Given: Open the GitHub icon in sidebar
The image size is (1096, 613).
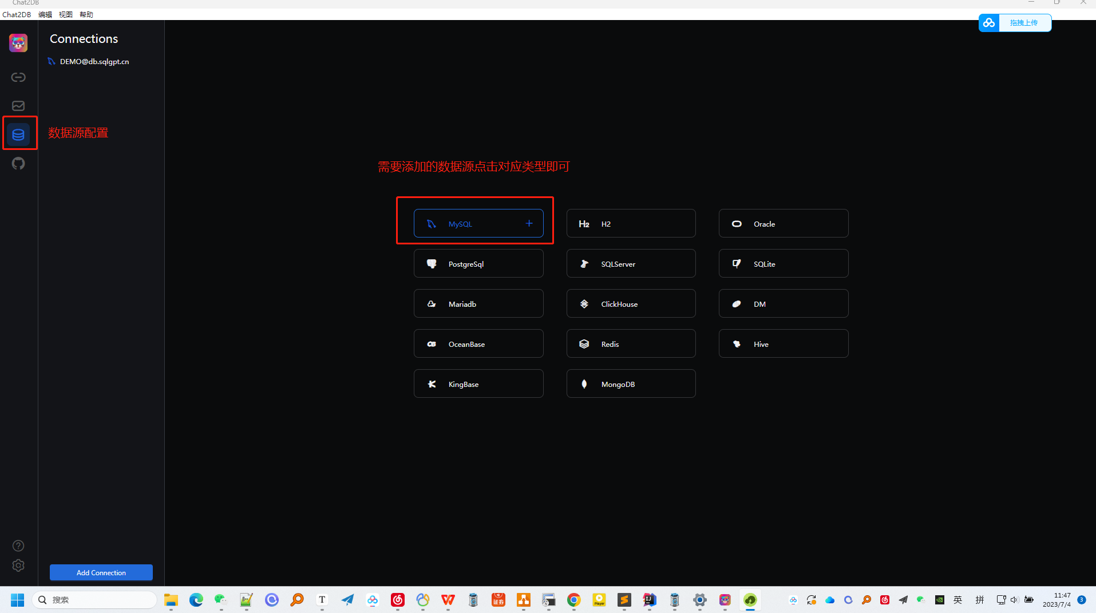Looking at the screenshot, I should point(18,164).
